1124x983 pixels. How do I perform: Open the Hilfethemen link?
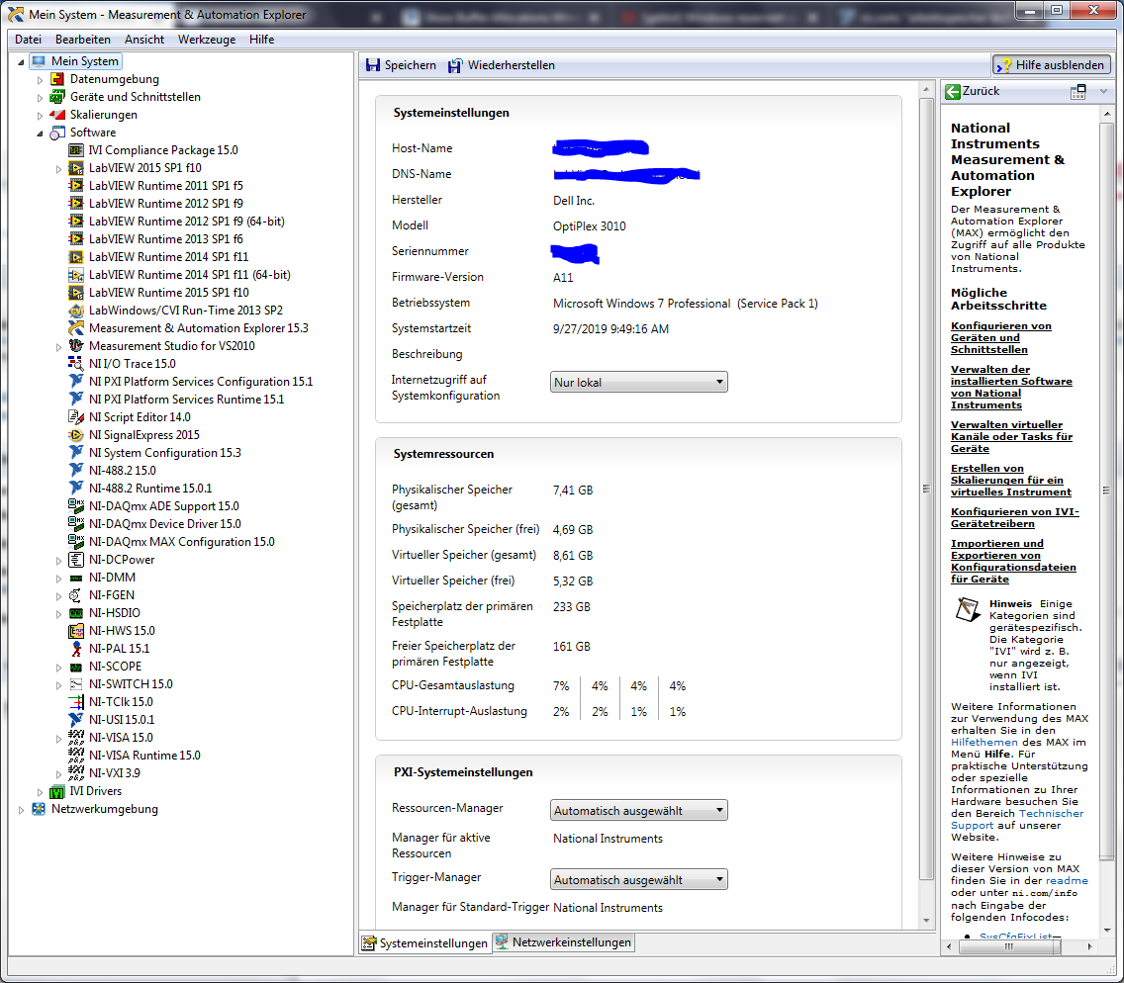click(x=983, y=743)
